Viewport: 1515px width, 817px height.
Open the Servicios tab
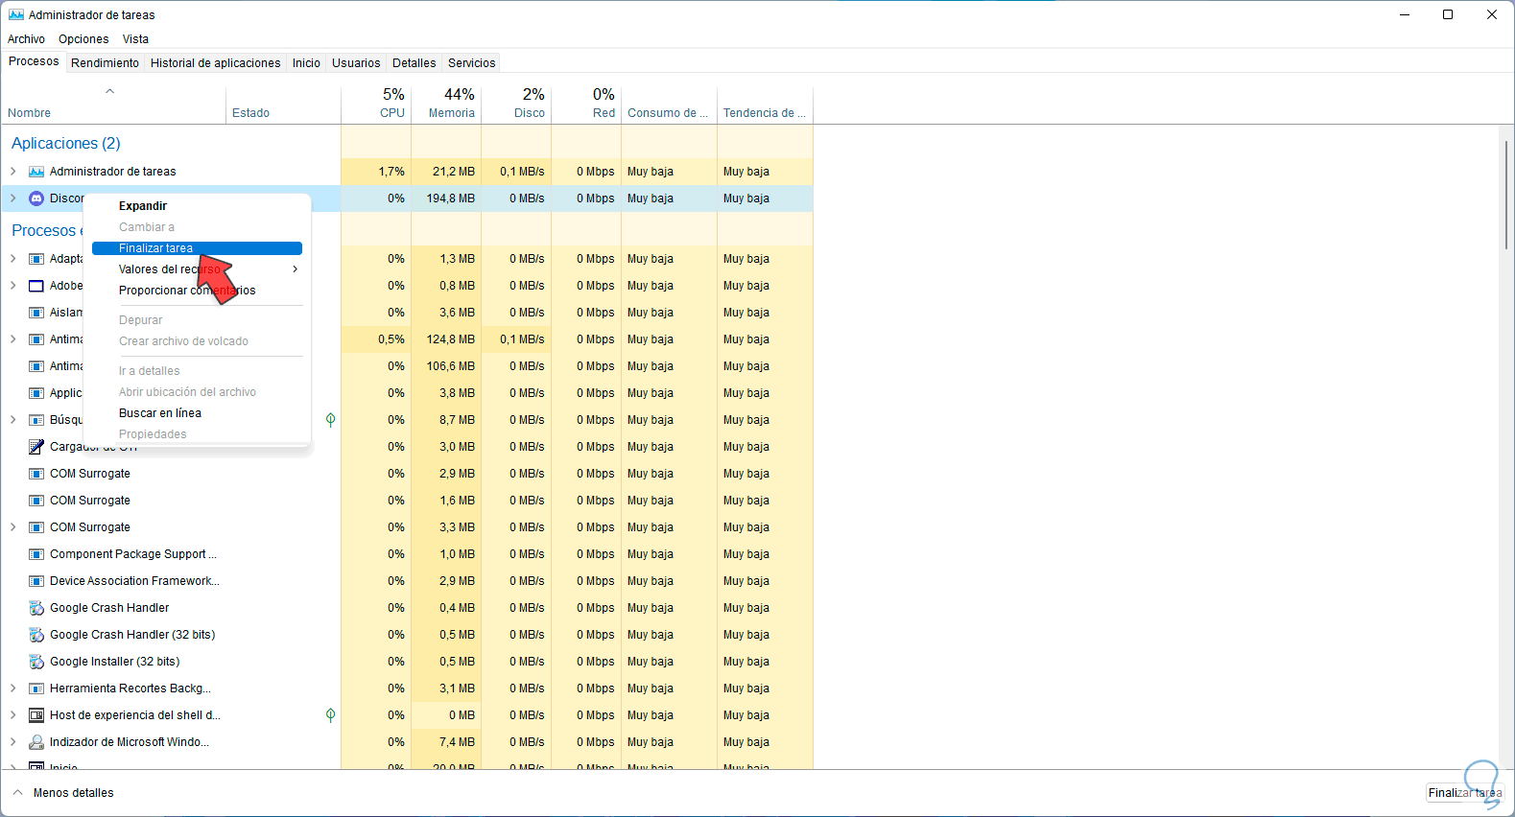coord(472,63)
